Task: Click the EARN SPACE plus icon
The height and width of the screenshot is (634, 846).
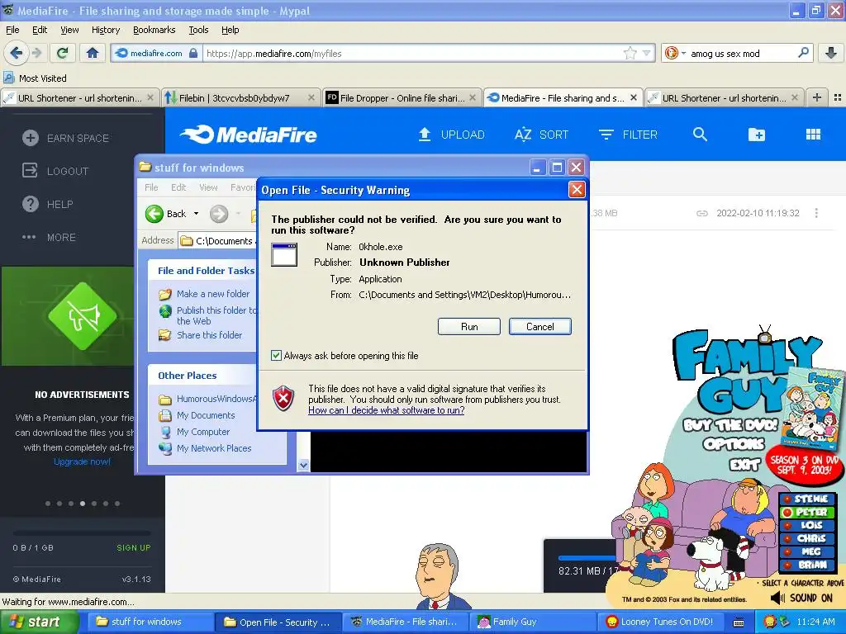Action: 31,138
